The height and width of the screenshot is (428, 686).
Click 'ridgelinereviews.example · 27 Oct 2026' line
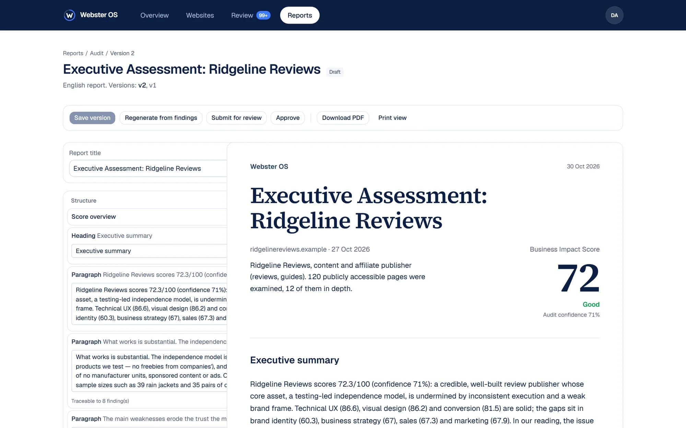(x=310, y=249)
